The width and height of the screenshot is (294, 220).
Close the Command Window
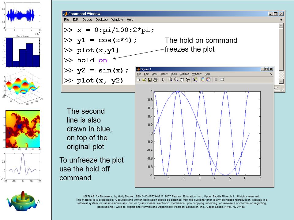(x=281, y=14)
